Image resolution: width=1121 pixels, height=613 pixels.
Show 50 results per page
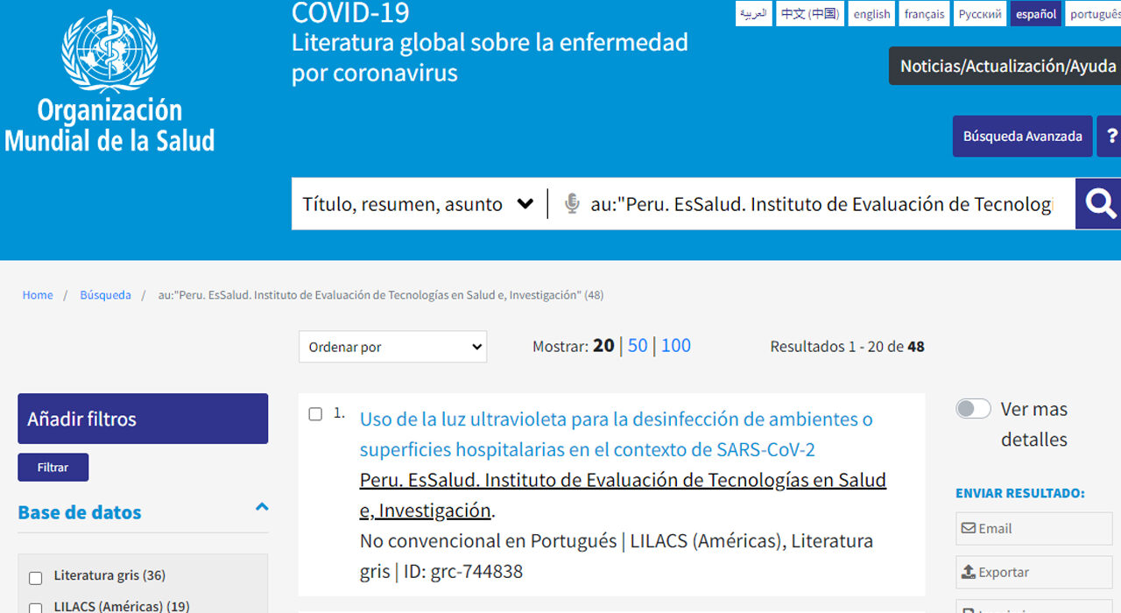(x=638, y=346)
